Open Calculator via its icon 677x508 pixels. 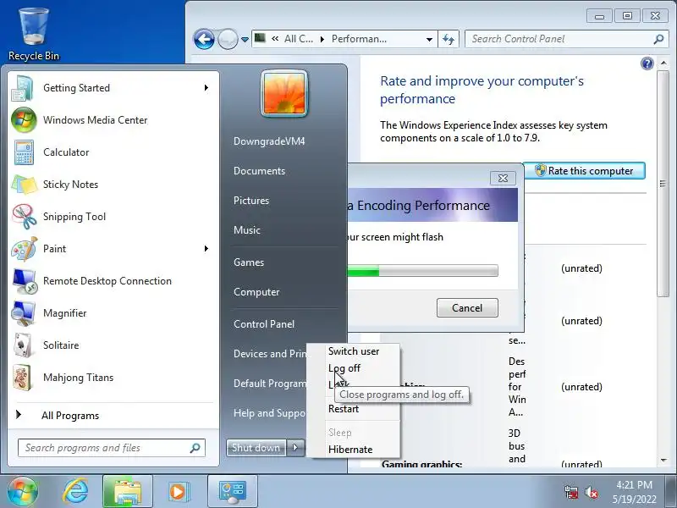(x=24, y=152)
